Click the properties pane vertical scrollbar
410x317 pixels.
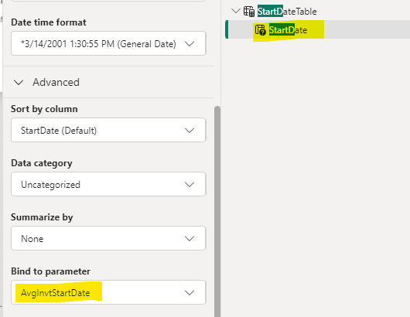pyautogui.click(x=217, y=211)
